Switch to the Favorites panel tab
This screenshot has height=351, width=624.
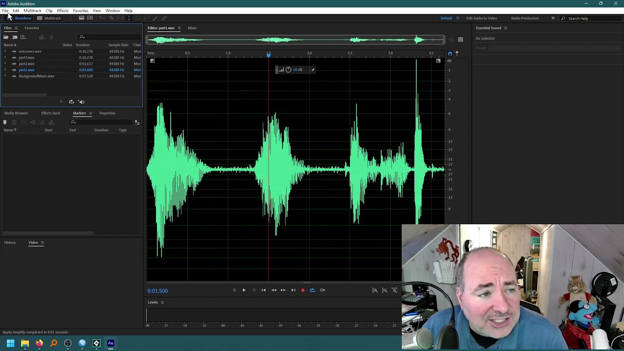[x=32, y=28]
